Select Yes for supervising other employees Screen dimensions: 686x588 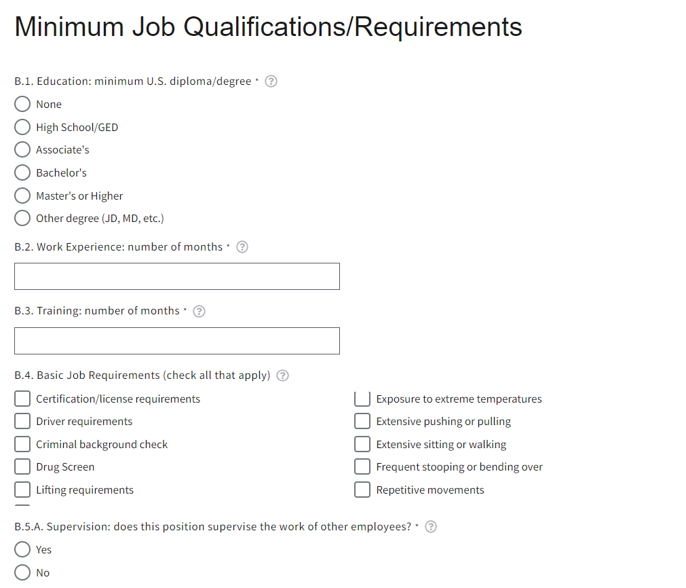click(23, 549)
